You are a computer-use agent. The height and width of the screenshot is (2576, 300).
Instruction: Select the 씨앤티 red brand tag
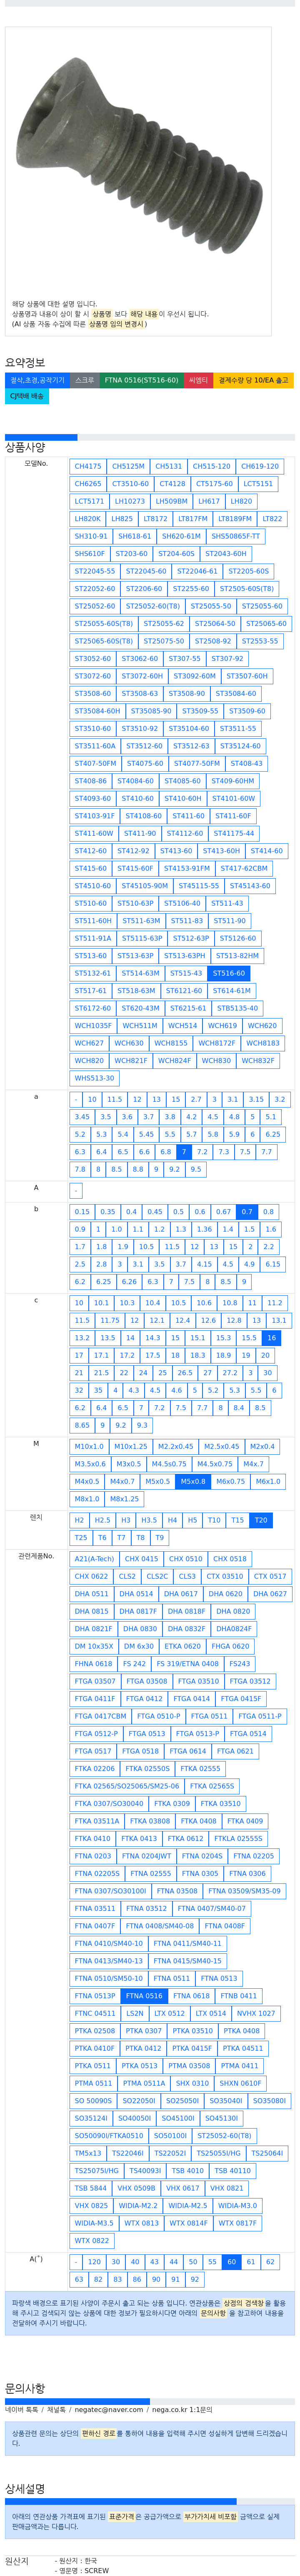pyautogui.click(x=198, y=380)
